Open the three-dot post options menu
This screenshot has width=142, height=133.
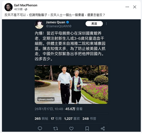[127, 7]
